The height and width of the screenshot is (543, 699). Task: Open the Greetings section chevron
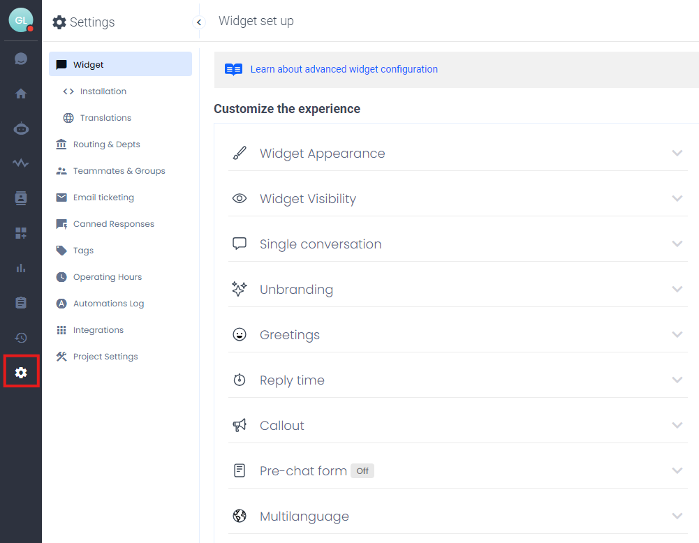pos(677,335)
